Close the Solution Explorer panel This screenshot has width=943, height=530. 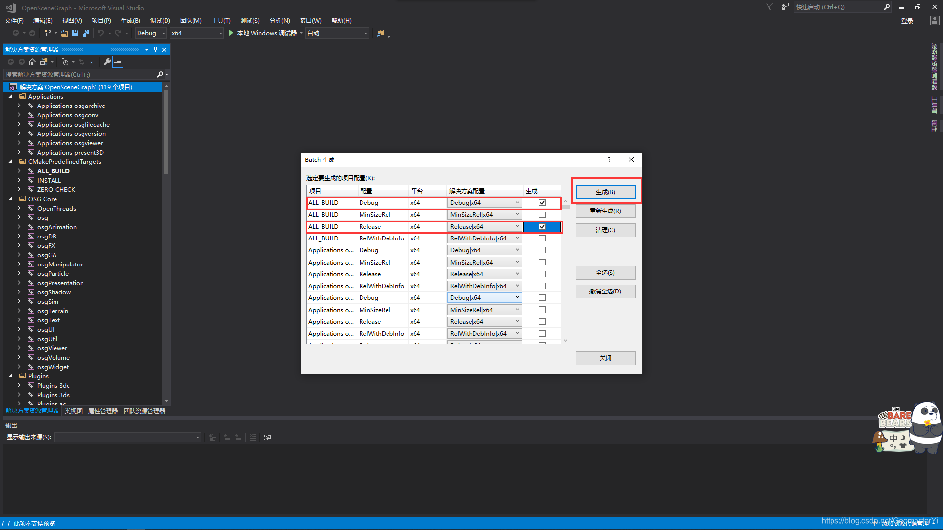(164, 49)
